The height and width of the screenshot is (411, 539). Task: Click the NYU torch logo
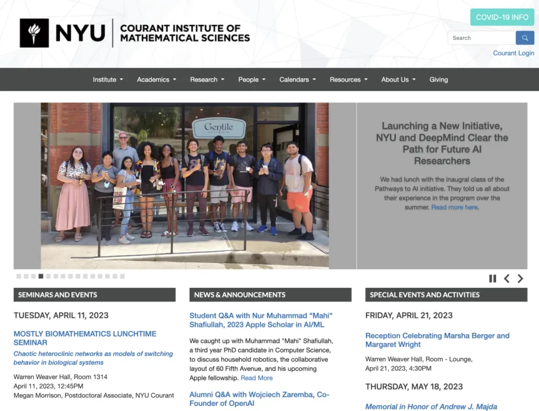(34, 33)
